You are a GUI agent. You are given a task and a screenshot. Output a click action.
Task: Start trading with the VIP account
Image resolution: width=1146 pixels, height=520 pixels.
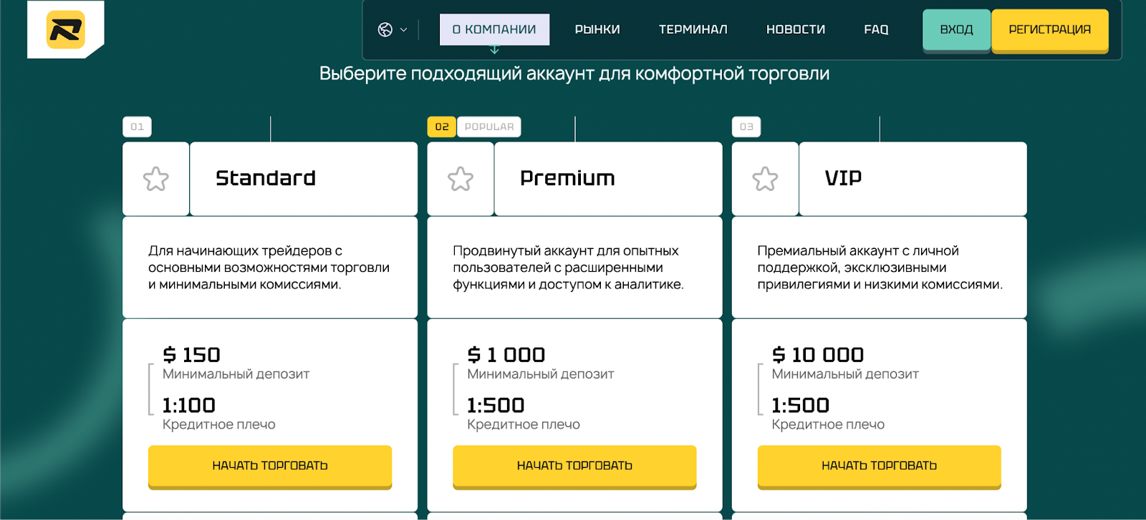pos(879,466)
